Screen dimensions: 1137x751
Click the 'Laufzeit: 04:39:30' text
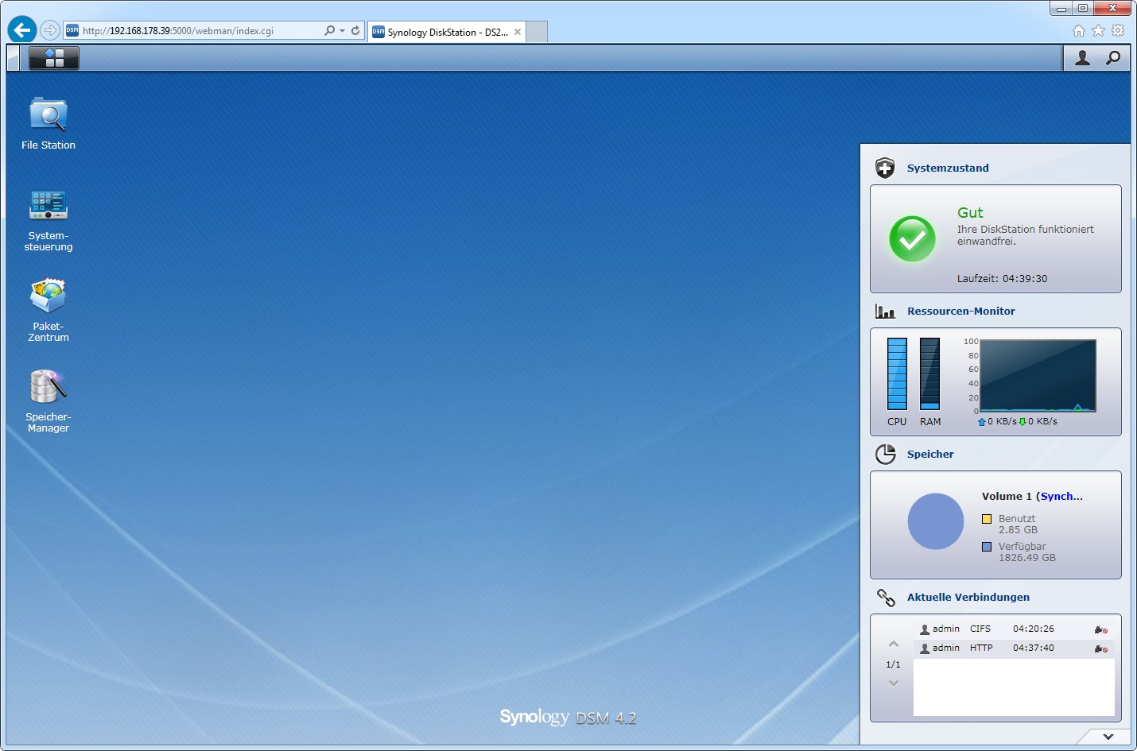(1002, 278)
